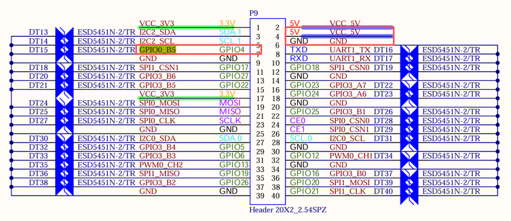Click the CE1 pin label
Image resolution: width=511 pixels, height=221 pixels.
[297, 129]
